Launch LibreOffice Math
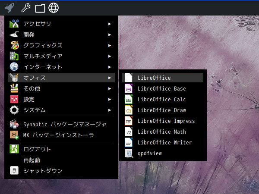The height and width of the screenshot is (194, 259). tap(163, 131)
